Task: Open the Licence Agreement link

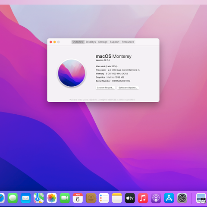Action: 126,100
